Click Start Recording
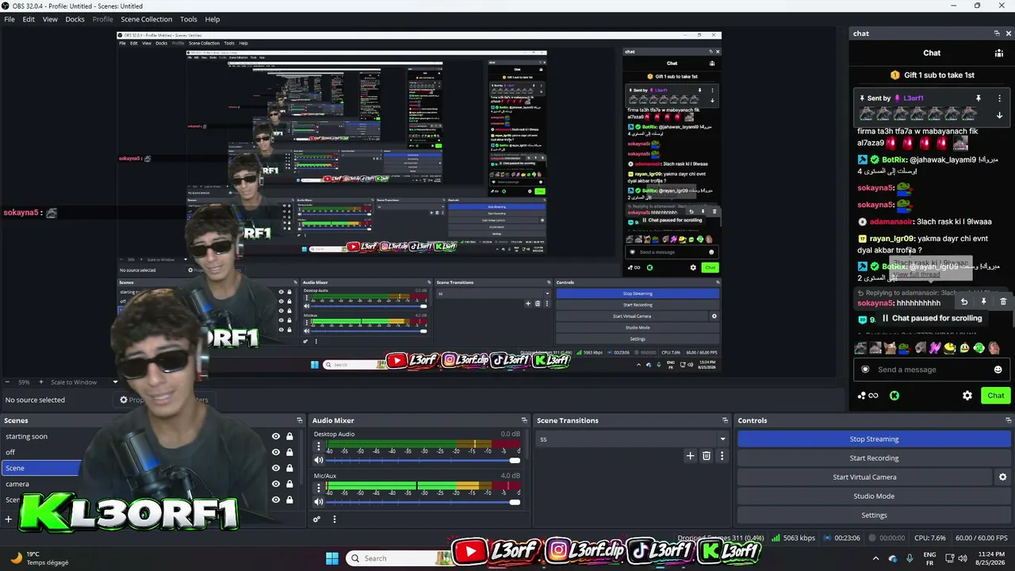Image resolution: width=1015 pixels, height=571 pixels. 874,458
